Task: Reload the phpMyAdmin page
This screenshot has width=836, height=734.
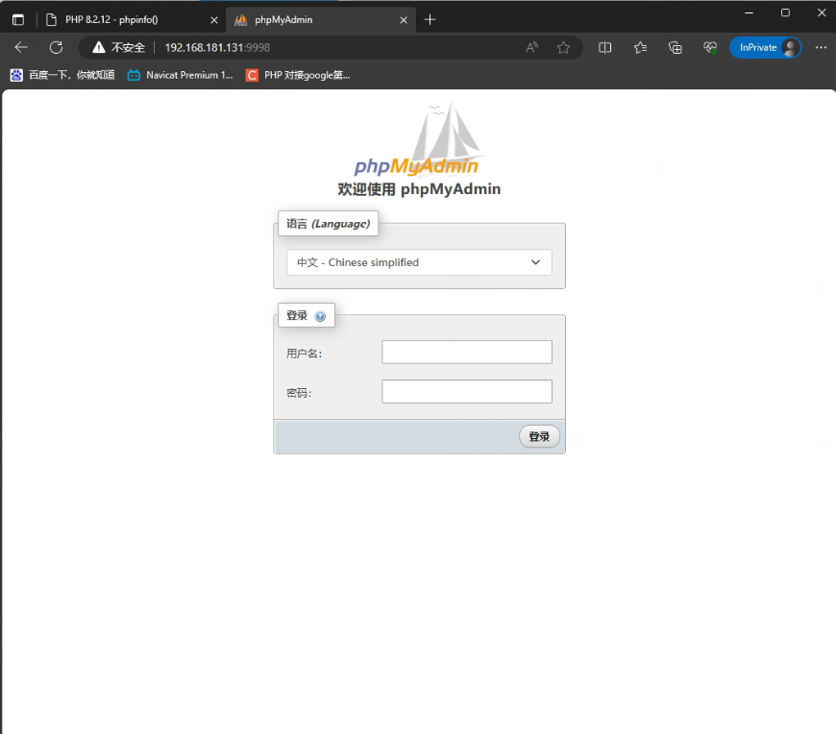Action: (x=56, y=47)
